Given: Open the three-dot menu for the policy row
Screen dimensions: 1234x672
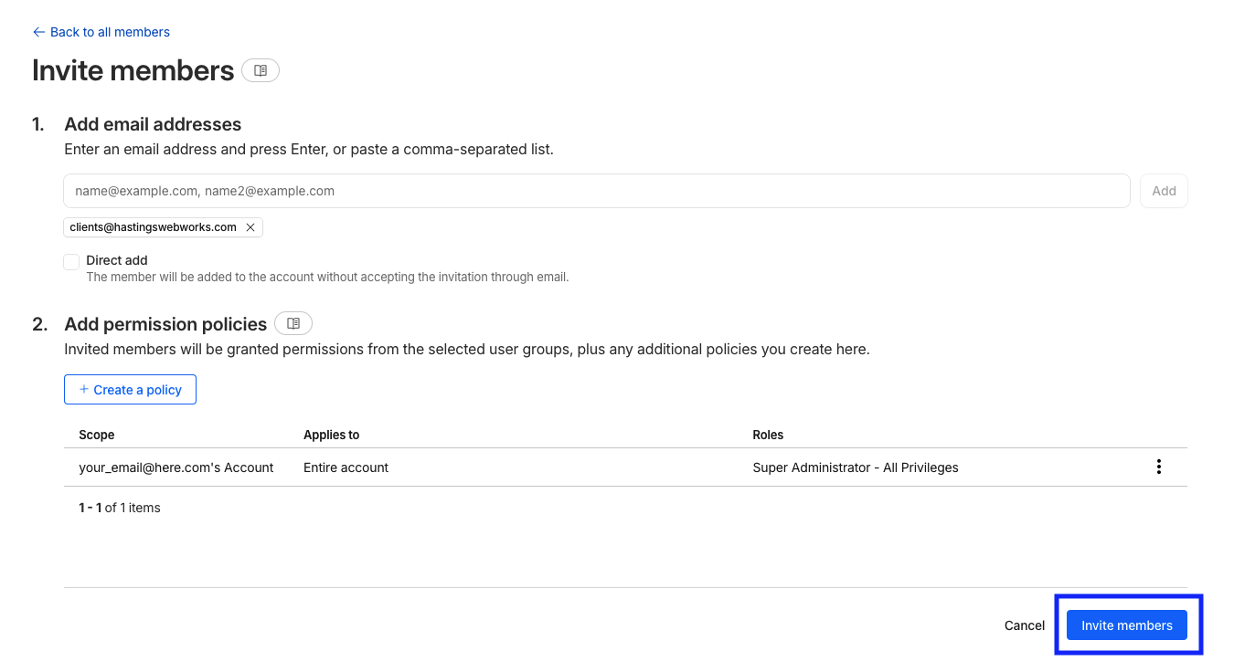Looking at the screenshot, I should [x=1158, y=467].
